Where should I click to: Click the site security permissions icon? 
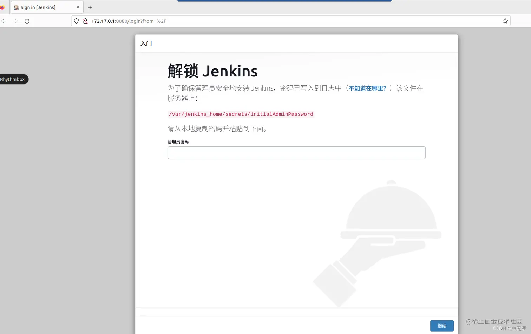click(85, 21)
